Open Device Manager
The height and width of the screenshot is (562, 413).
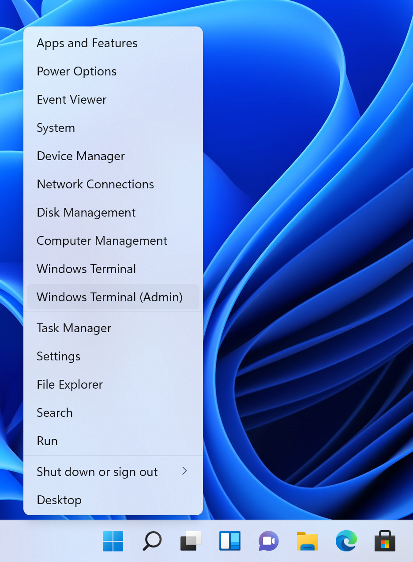click(81, 156)
